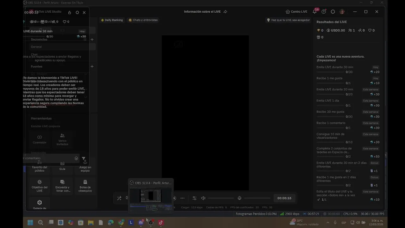Click the 2960 kbps status bar entry
The image size is (405, 228).
(290, 214)
